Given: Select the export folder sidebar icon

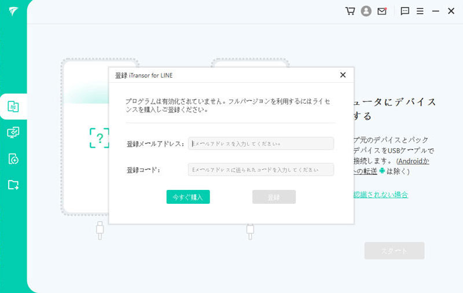Looking at the screenshot, I should [13, 185].
